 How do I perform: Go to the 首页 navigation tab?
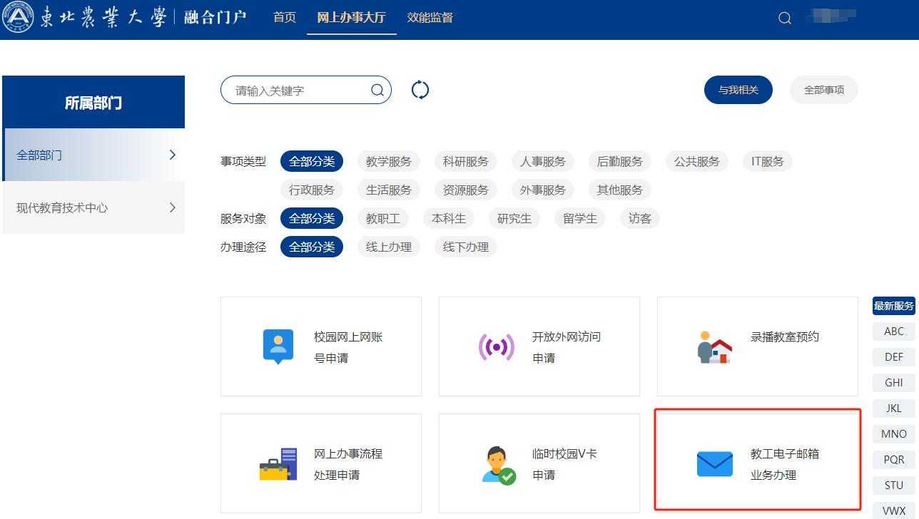pos(285,18)
